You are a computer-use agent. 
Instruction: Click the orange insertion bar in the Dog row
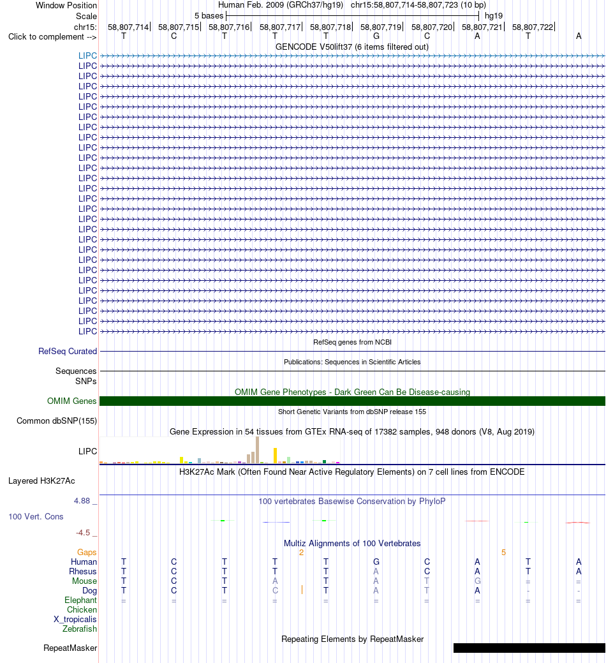pyautogui.click(x=302, y=590)
